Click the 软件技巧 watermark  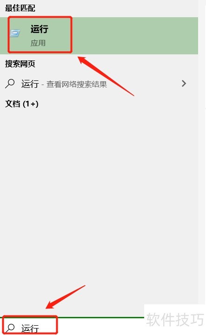[x=175, y=320]
